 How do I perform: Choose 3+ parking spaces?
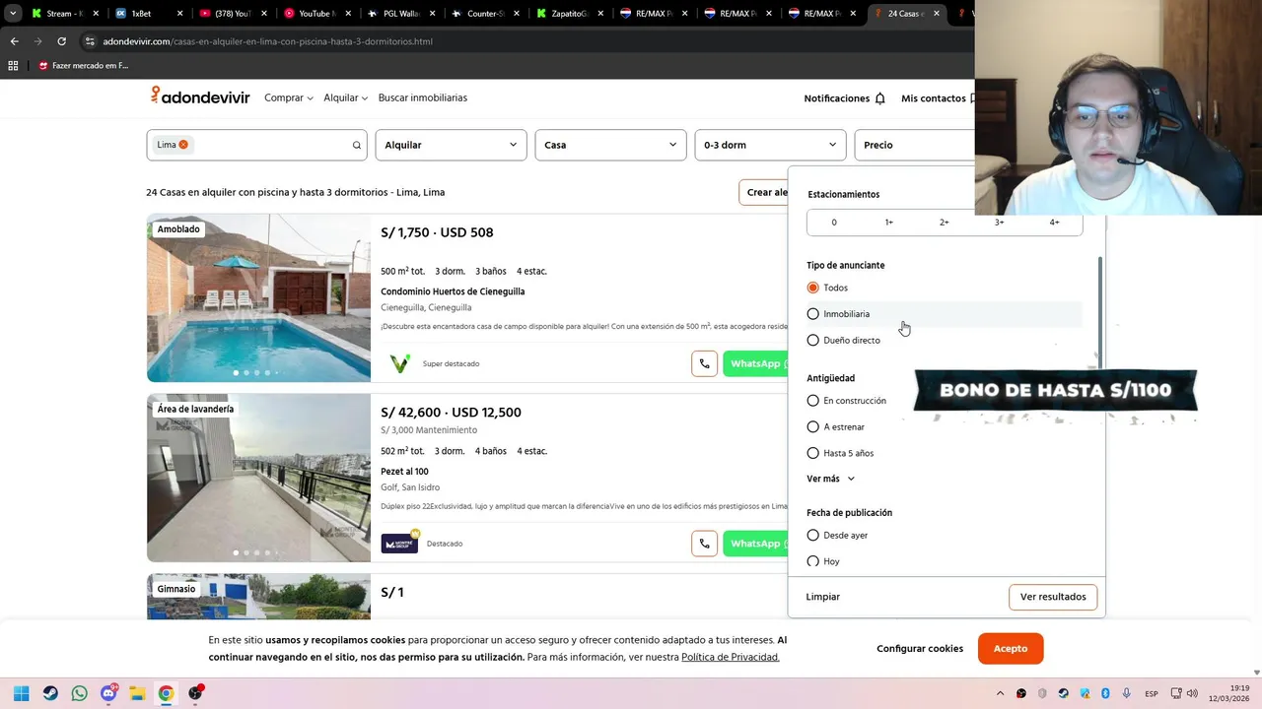[1000, 223]
